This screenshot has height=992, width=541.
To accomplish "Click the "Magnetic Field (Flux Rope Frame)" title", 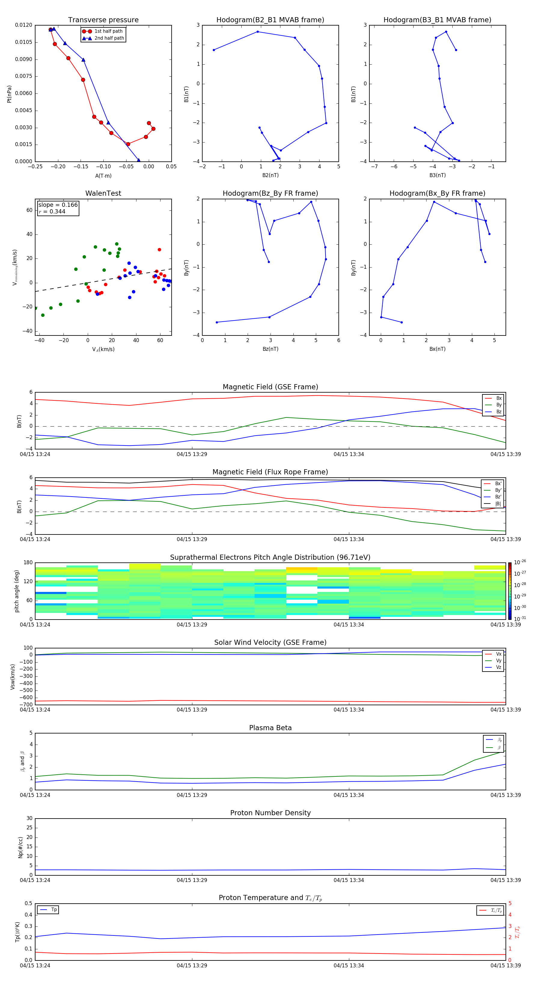I will coord(270,472).
